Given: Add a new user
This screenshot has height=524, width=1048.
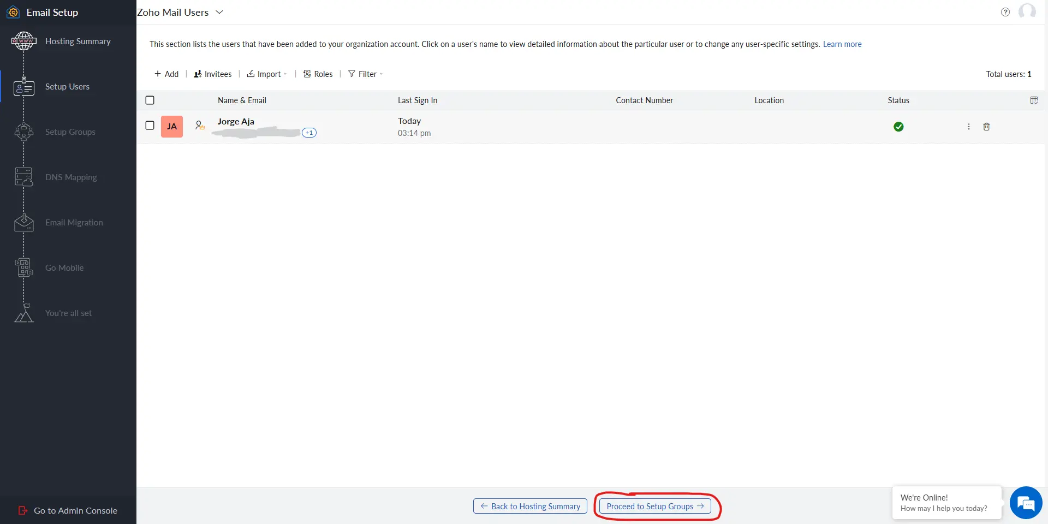Looking at the screenshot, I should pyautogui.click(x=166, y=74).
